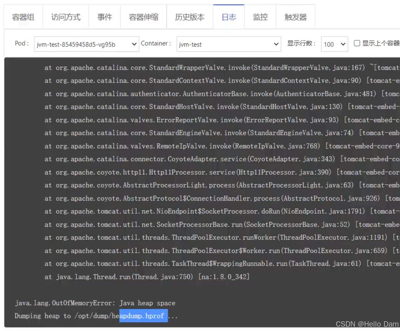Screen dimensions: 400x331
Task: Click the Pod label text
Action: (x=22, y=43)
